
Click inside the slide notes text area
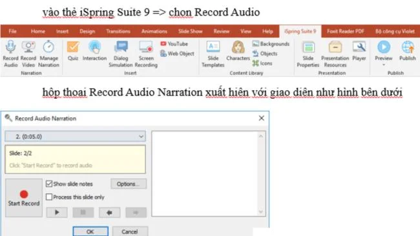coord(205,173)
